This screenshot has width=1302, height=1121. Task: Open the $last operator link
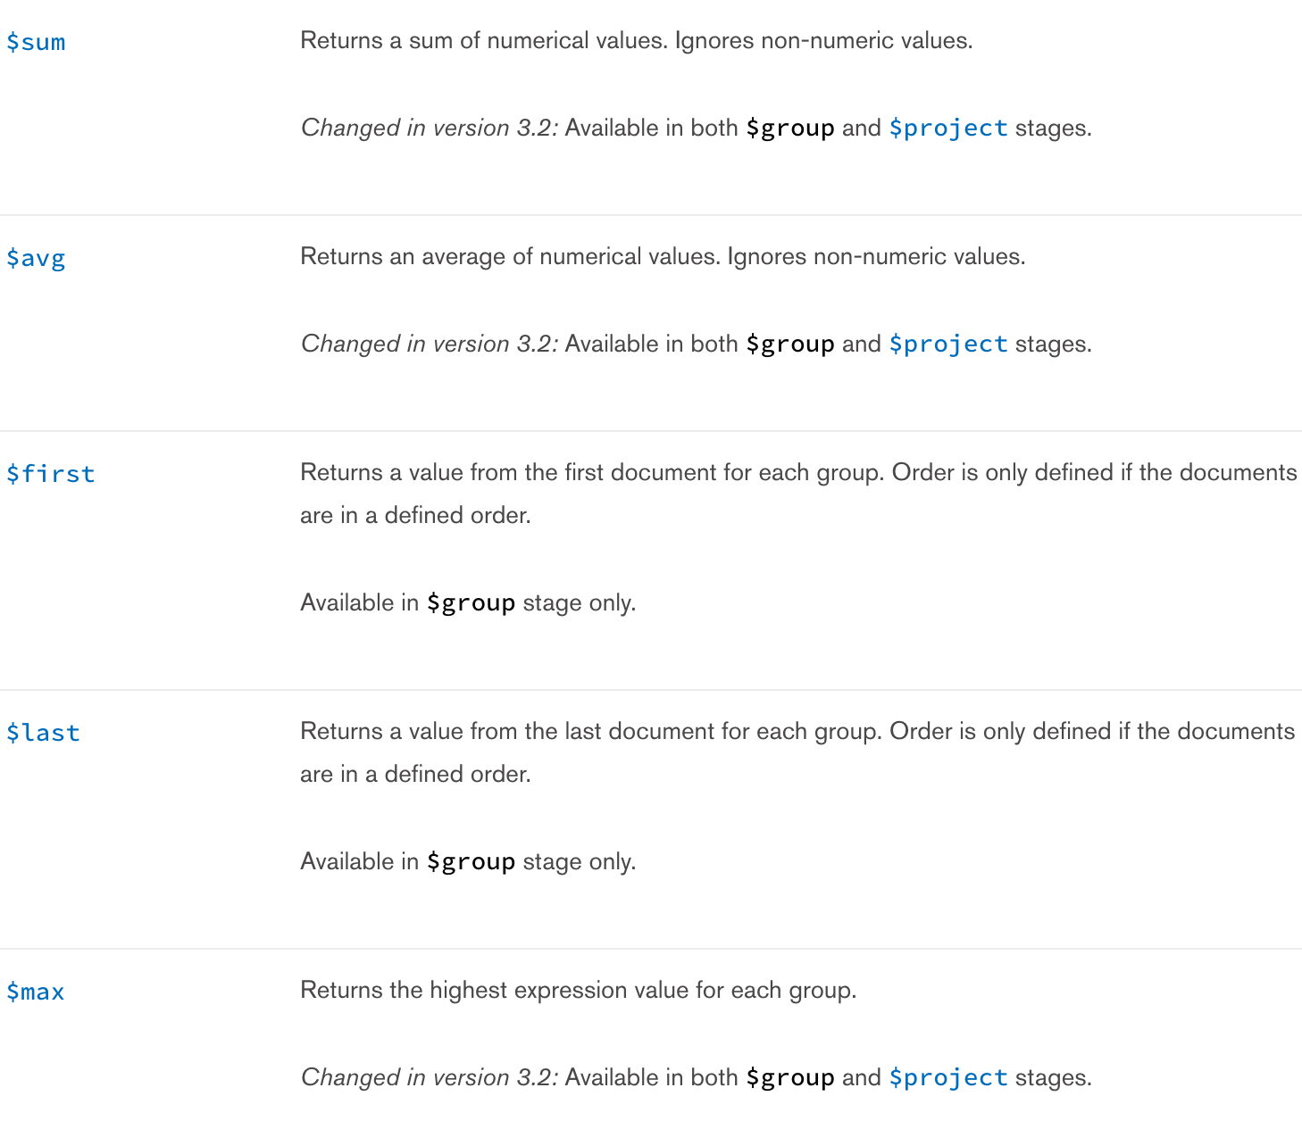point(43,733)
